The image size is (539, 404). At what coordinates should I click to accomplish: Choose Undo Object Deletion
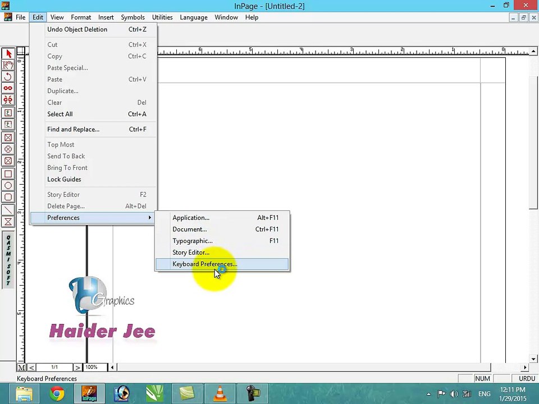pos(94,29)
